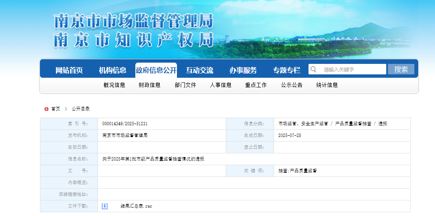
Task: Open the 办事服务 navigation tab
Action: [243, 70]
